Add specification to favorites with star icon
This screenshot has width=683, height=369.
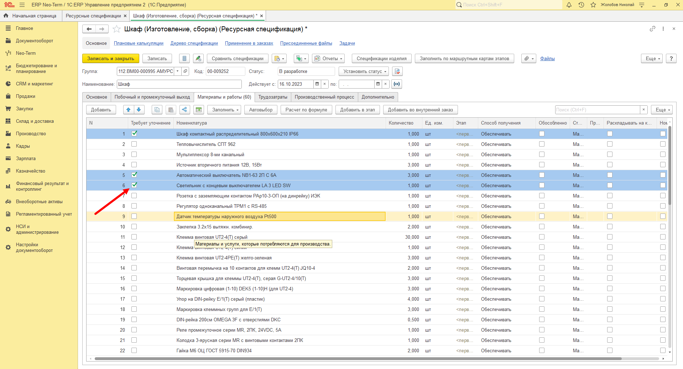[116, 29]
